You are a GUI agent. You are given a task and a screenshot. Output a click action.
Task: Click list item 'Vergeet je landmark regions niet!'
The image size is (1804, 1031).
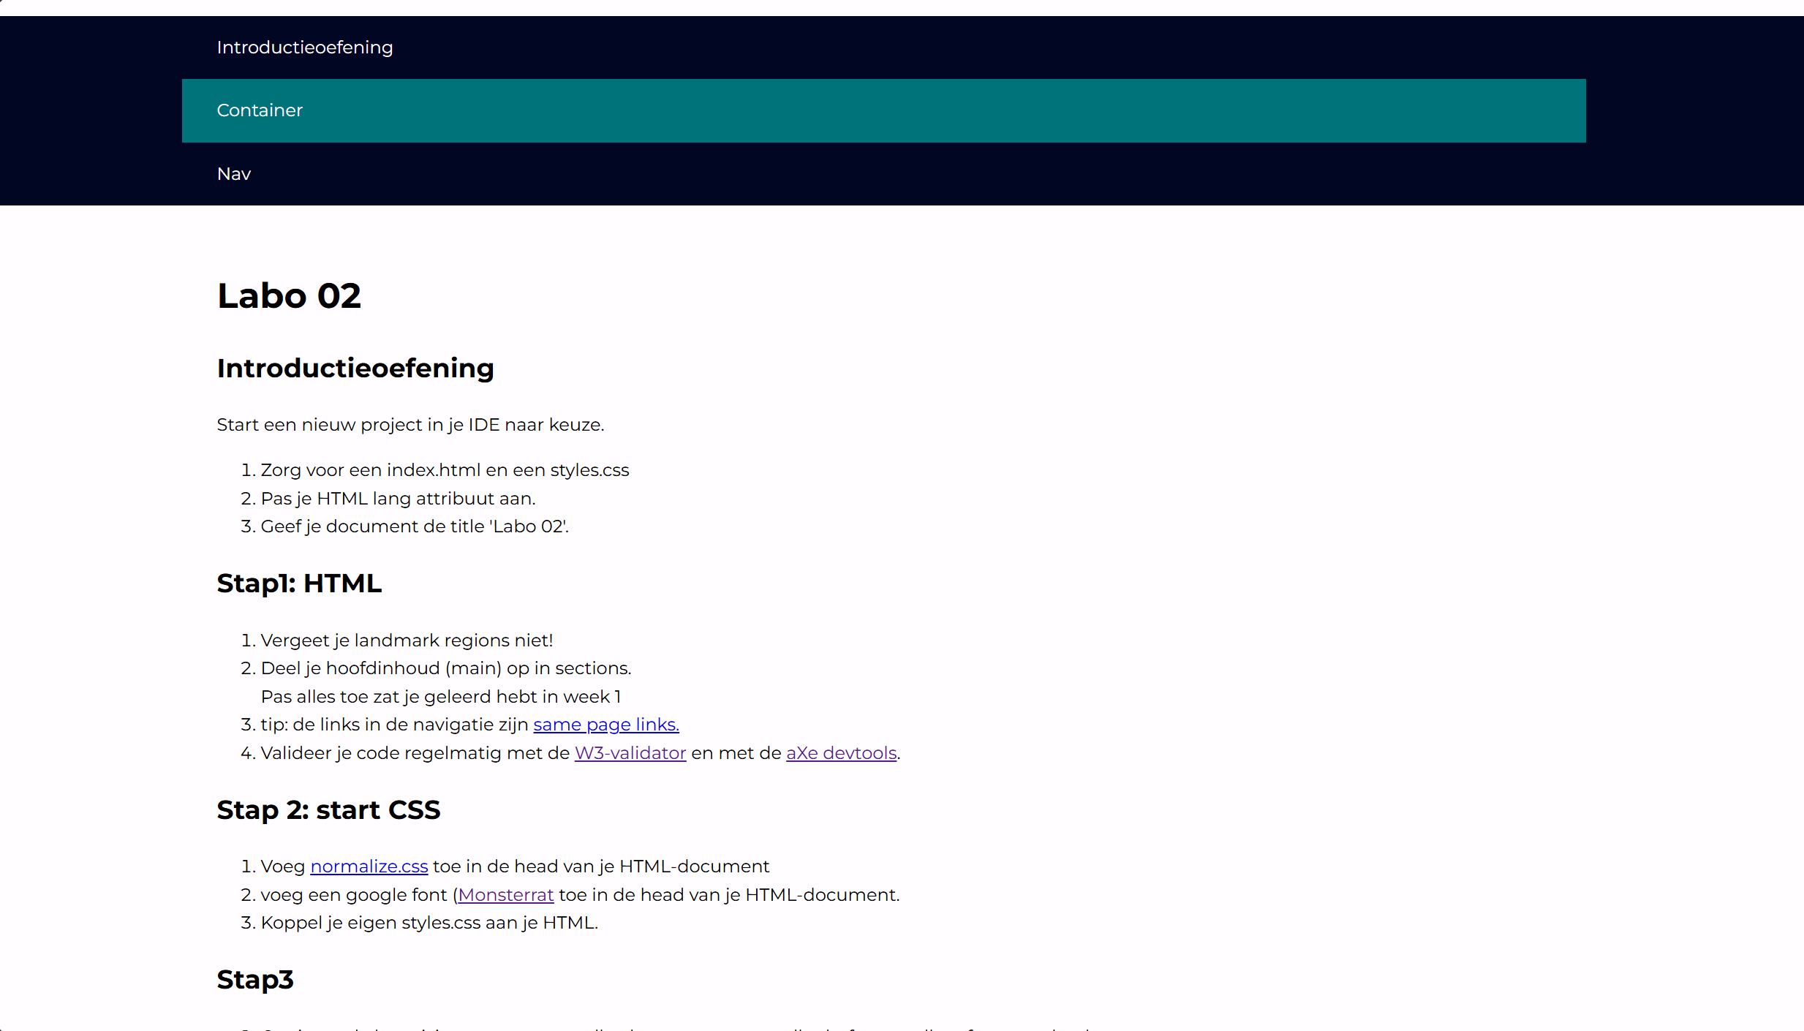coord(407,641)
